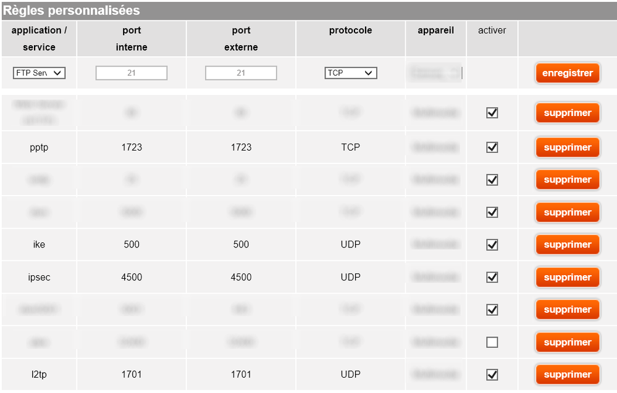Delete the rule with unchecked checkbox
Image resolution: width=617 pixels, height=393 pixels.
click(x=567, y=342)
